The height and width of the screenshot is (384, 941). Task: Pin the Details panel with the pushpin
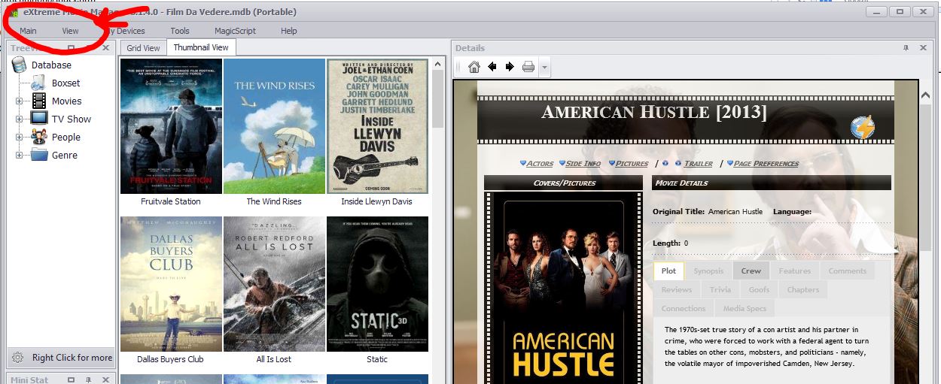click(906, 48)
